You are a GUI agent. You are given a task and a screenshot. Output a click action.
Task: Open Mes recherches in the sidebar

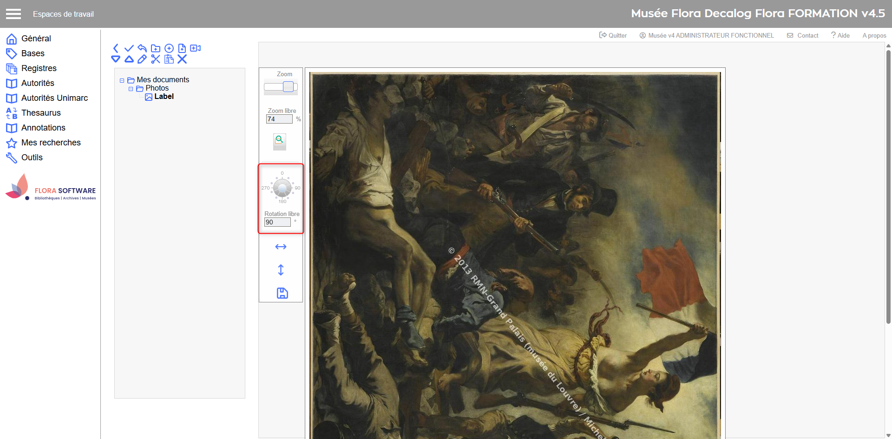pyautogui.click(x=51, y=143)
